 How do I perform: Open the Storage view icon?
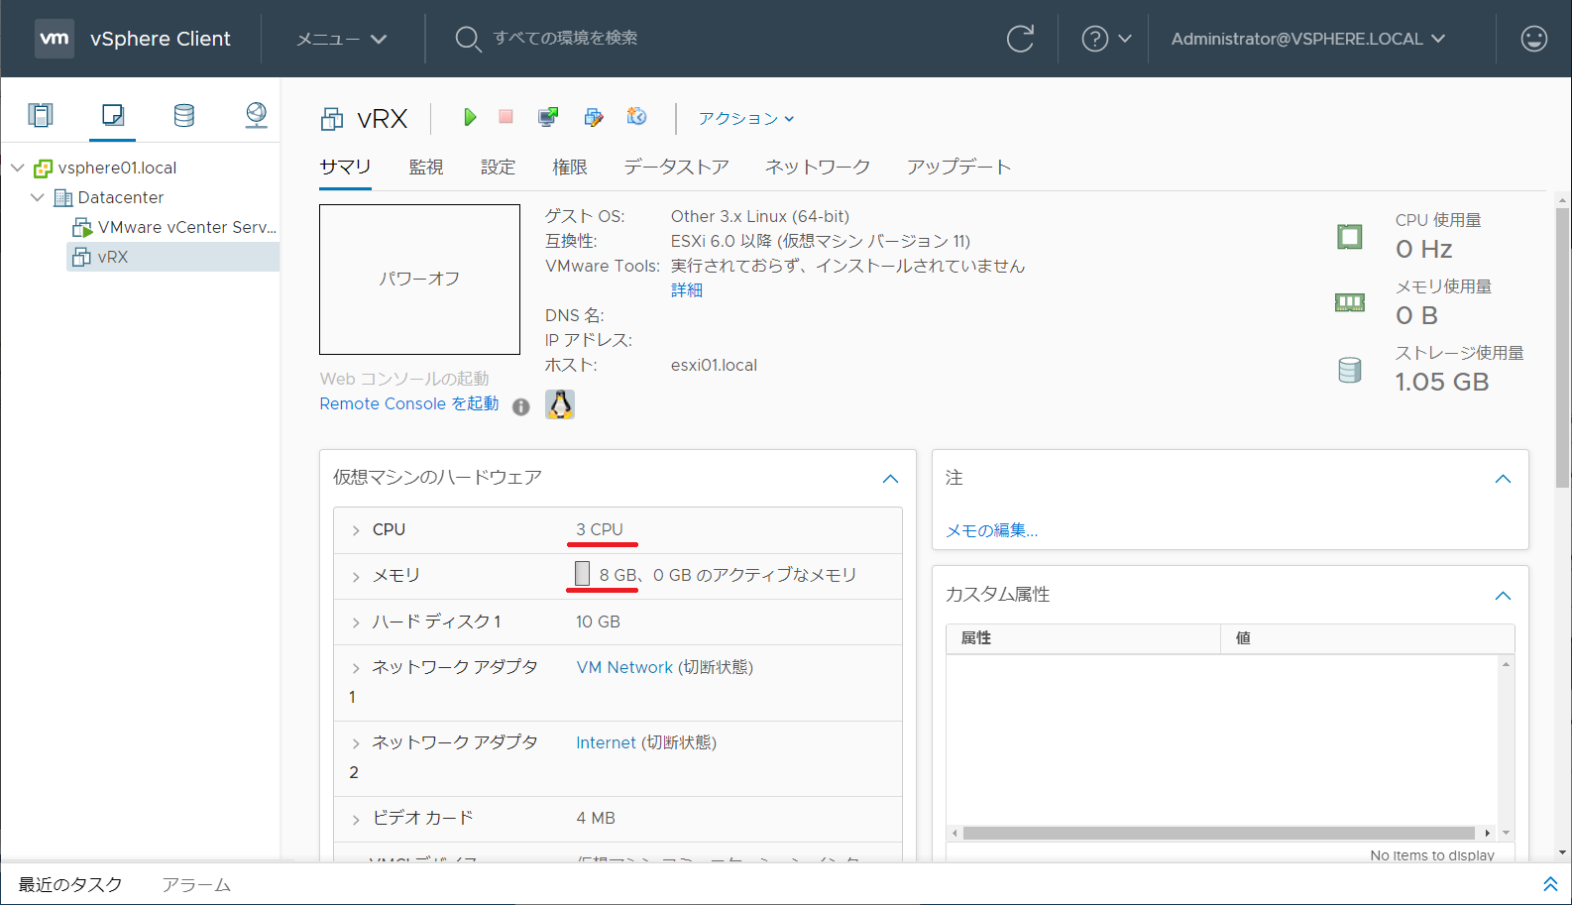184,115
